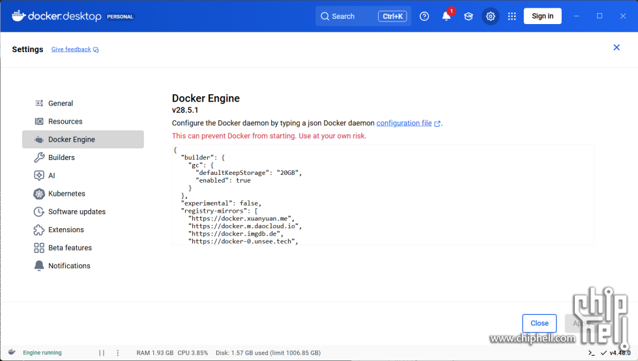Pause Docker engine from status bar
Screen dimensions: 638x361
coord(102,353)
